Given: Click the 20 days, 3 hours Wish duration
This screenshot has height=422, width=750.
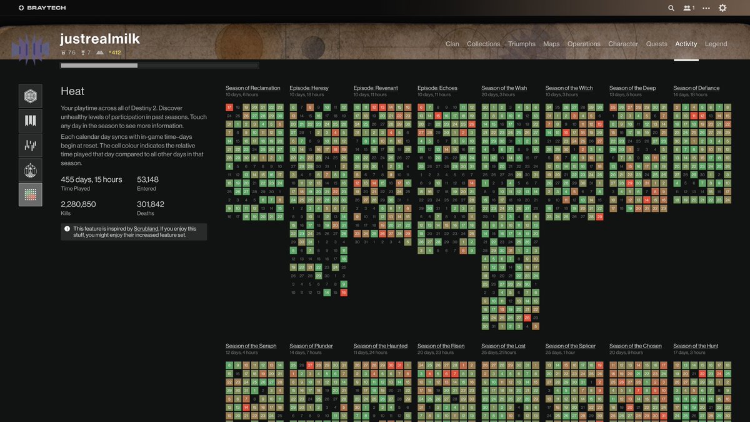Looking at the screenshot, I should point(499,95).
